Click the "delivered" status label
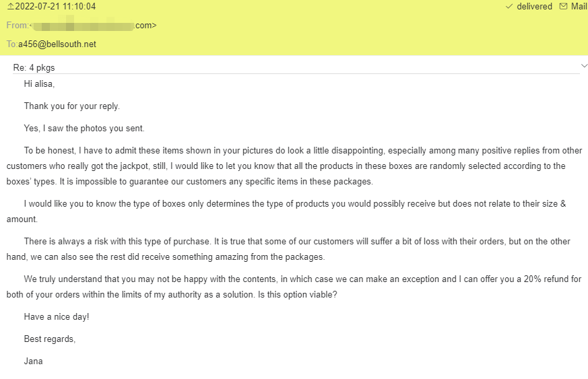 pyautogui.click(x=534, y=7)
